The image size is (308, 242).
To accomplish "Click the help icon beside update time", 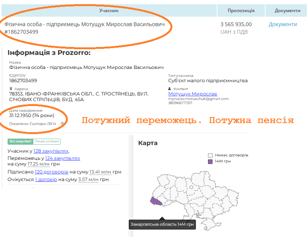I will click(62, 123).
